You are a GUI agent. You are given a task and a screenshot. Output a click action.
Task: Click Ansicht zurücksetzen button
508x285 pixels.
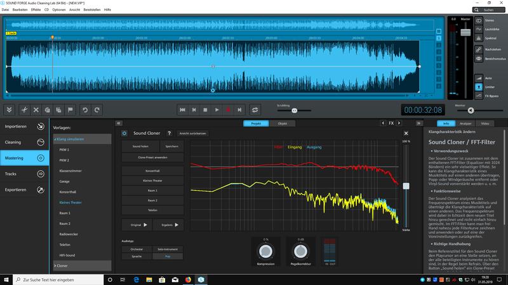coord(193,133)
